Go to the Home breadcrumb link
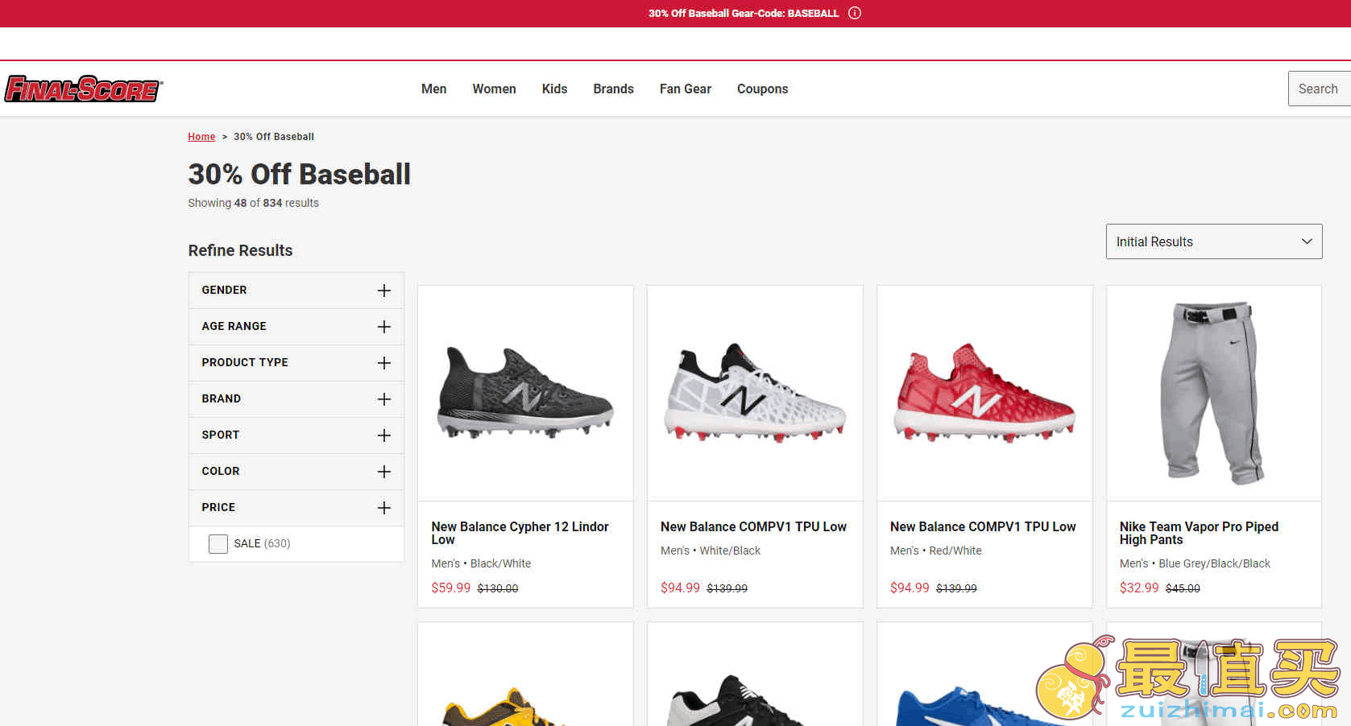This screenshot has height=726, width=1351. coord(201,137)
